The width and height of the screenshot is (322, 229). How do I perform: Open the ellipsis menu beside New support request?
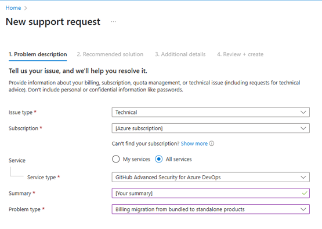pos(113,22)
